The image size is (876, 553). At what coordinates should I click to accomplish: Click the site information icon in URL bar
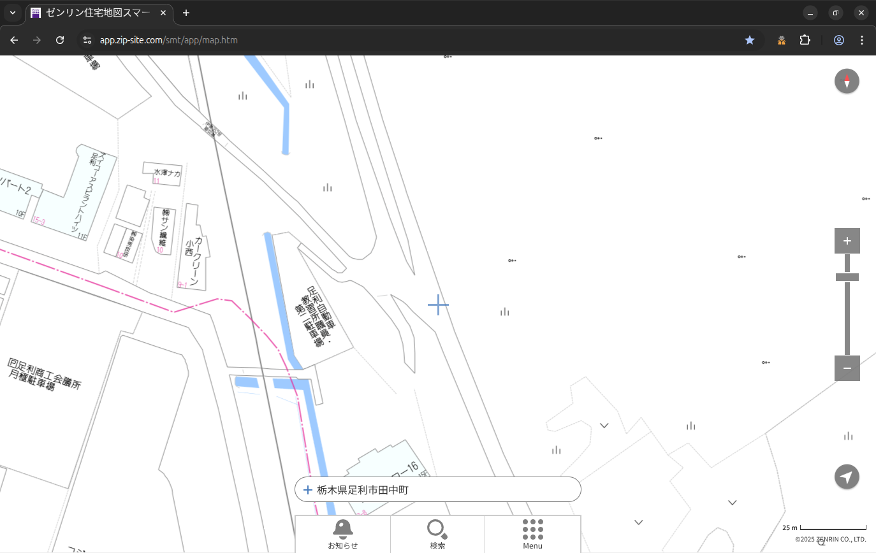[x=87, y=40]
